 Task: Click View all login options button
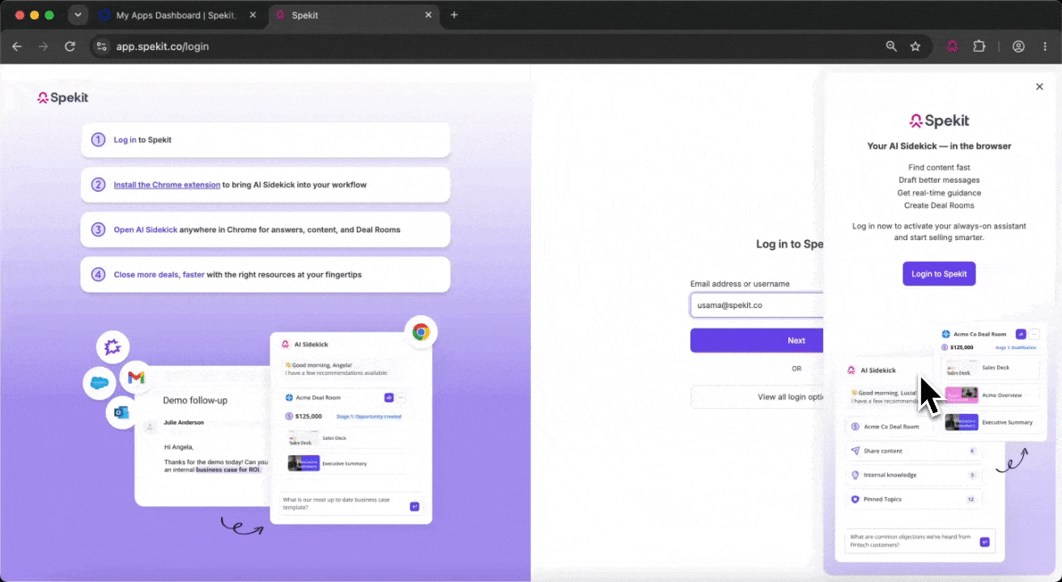(x=757, y=397)
